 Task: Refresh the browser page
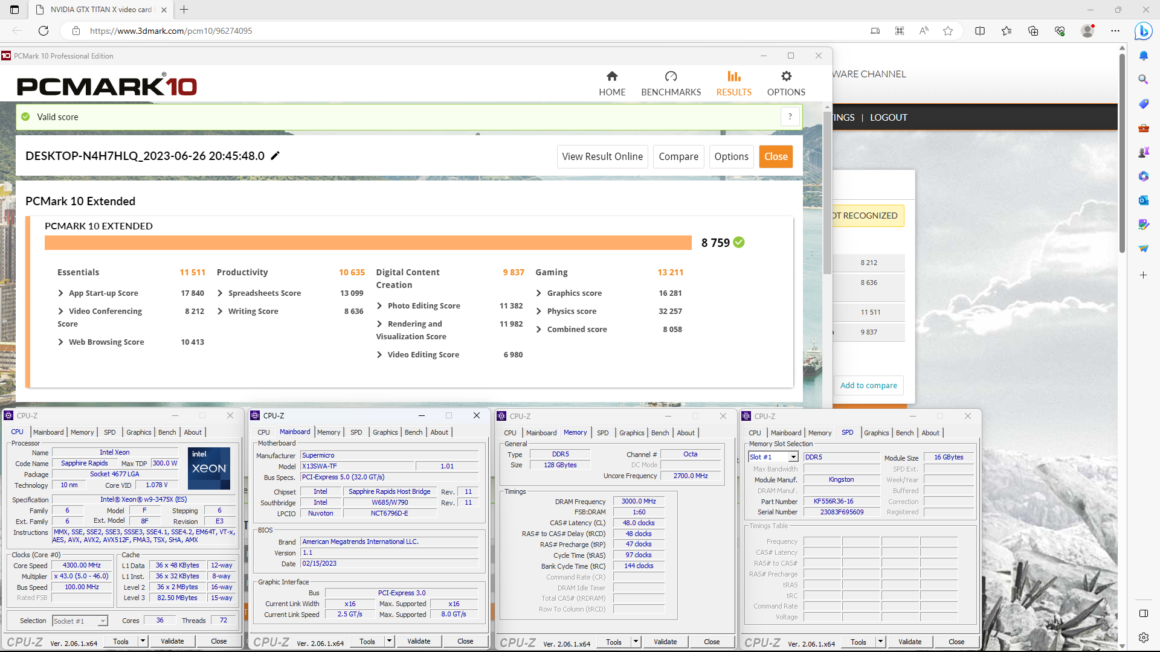coord(43,31)
